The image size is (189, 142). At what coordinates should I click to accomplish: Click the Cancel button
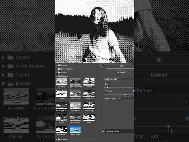[120, 73]
